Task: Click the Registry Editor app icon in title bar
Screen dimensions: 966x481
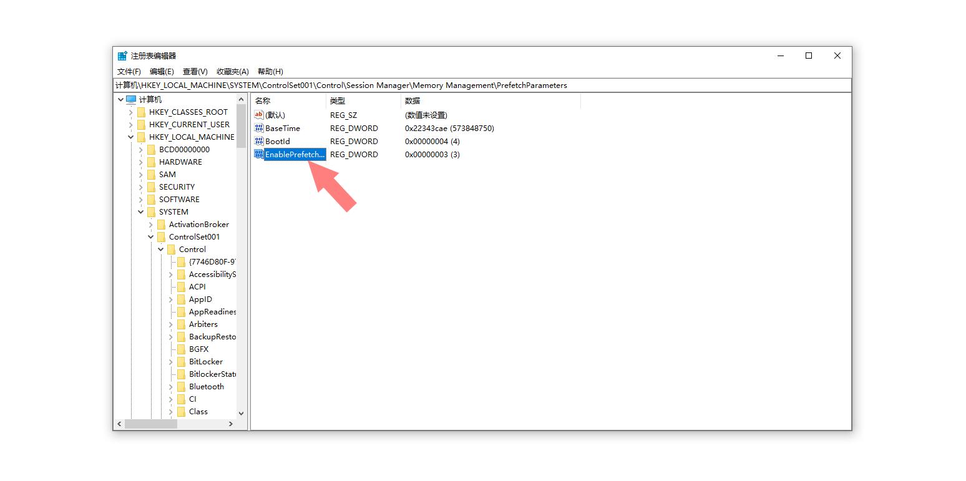Action: tap(122, 56)
